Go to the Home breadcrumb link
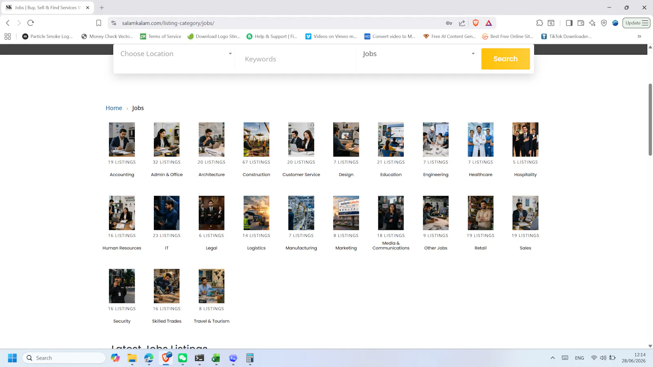The width and height of the screenshot is (653, 367). (x=114, y=108)
